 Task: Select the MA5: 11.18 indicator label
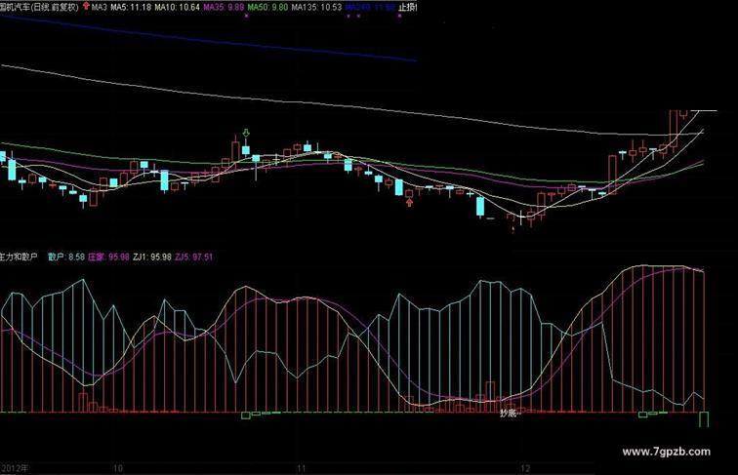[x=131, y=7]
